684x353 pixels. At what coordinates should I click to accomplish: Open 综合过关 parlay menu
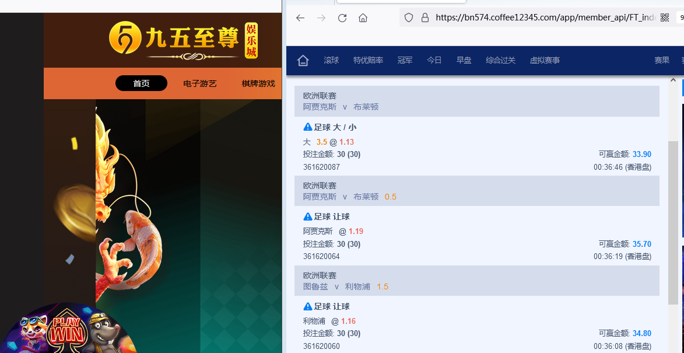click(x=501, y=61)
